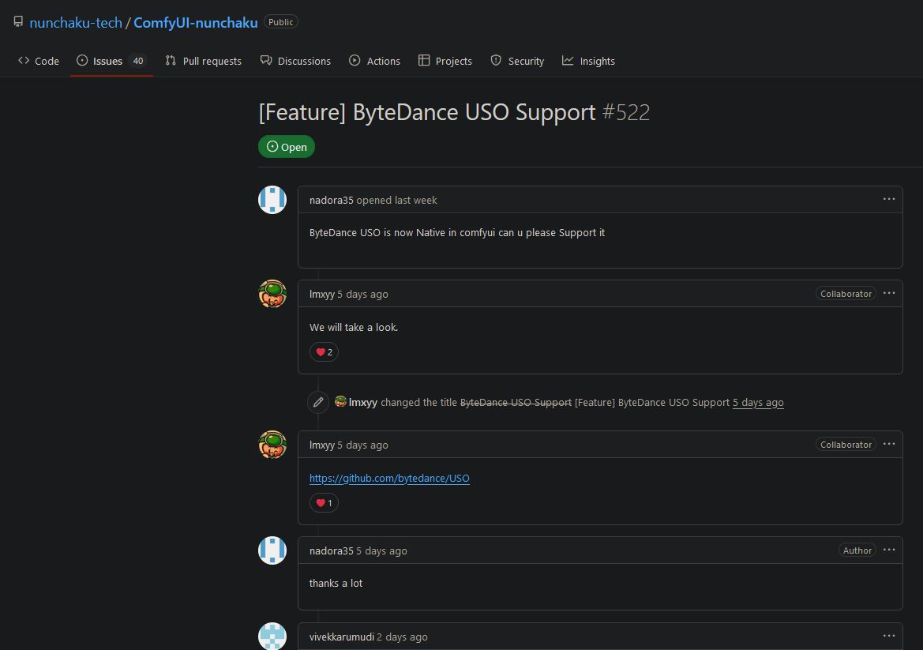The height and width of the screenshot is (650, 923).
Task: Open the ComfyUI-nunchaku repository link
Action: pyautogui.click(x=195, y=22)
